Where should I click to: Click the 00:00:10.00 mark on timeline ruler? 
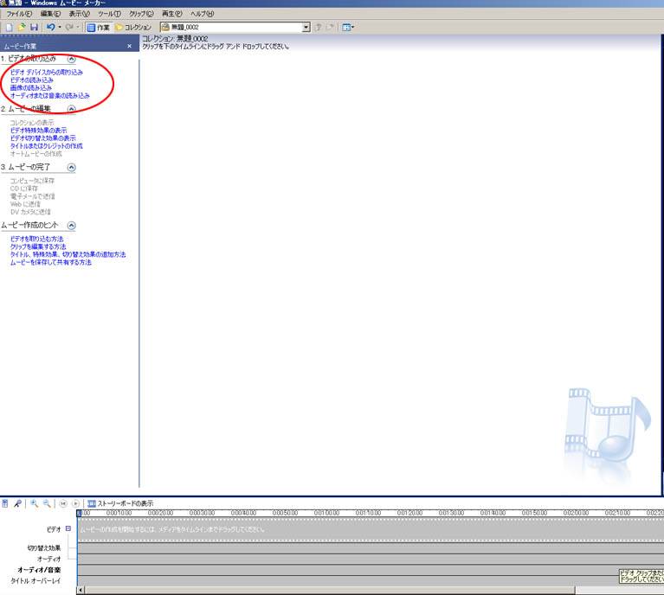[119, 513]
